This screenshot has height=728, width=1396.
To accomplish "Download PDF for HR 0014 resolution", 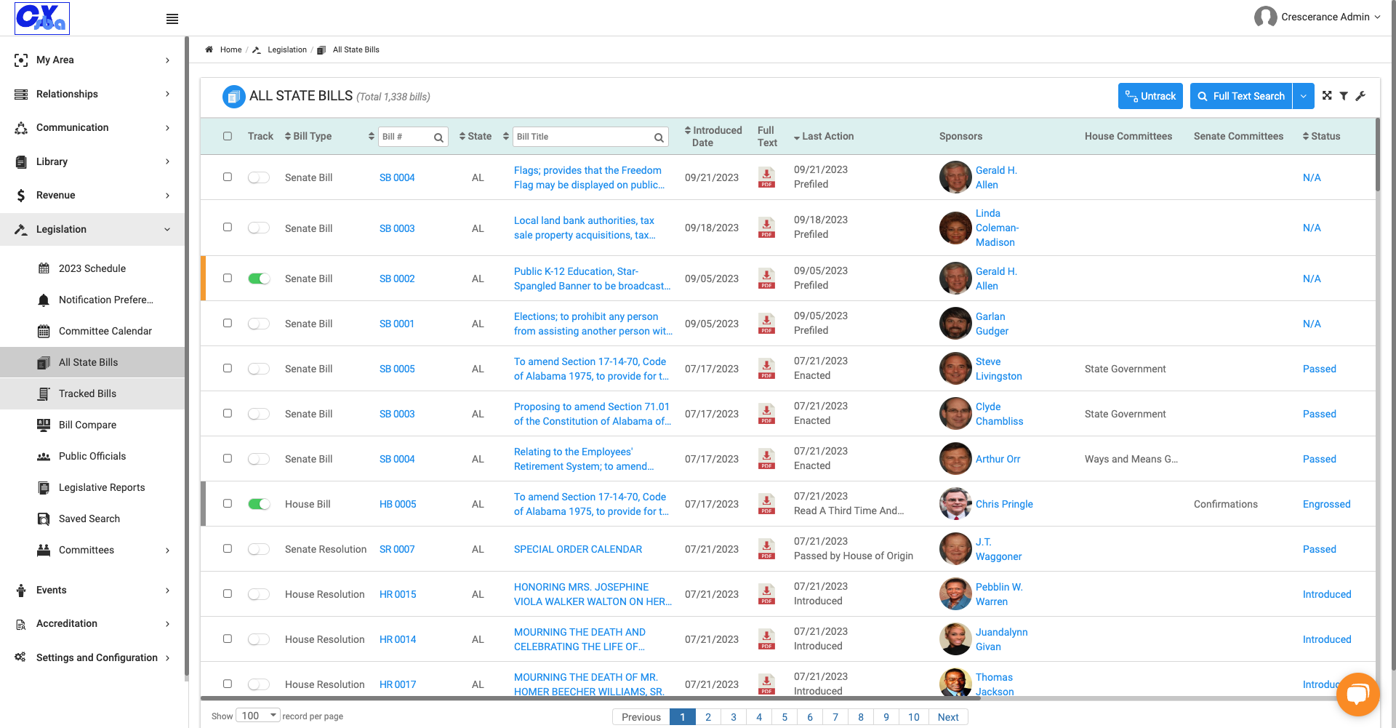I will click(766, 639).
